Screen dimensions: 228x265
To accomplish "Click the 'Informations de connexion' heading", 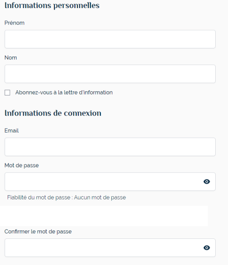I will pyautogui.click(x=53, y=113).
